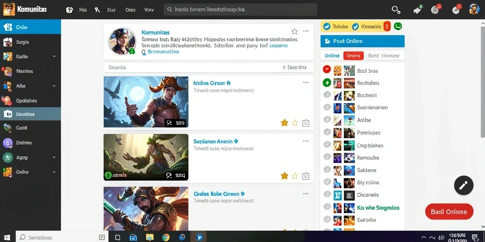Viewport: 485px width, 242px height.
Task: Toggle filled star on Sonlanen Anenin post
Action: coord(284,176)
